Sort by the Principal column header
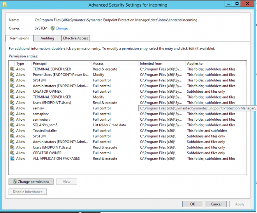The width and height of the screenshot is (257, 213). [61, 63]
